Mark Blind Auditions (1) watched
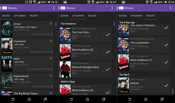This screenshot has height=103, width=175. (166, 62)
